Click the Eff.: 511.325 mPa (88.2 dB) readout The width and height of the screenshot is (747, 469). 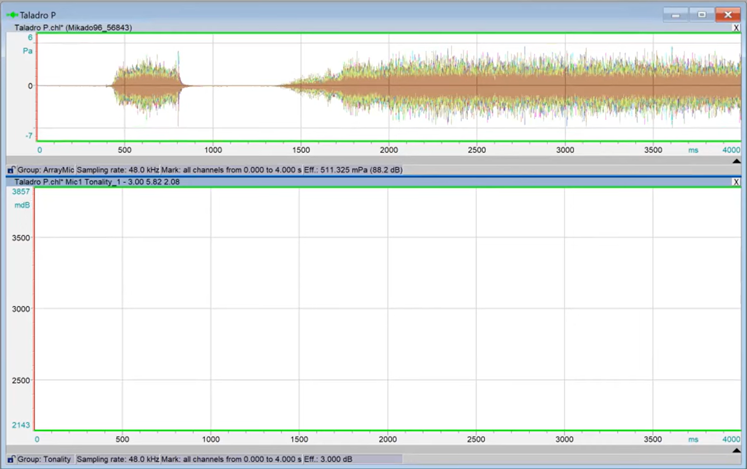click(x=353, y=170)
